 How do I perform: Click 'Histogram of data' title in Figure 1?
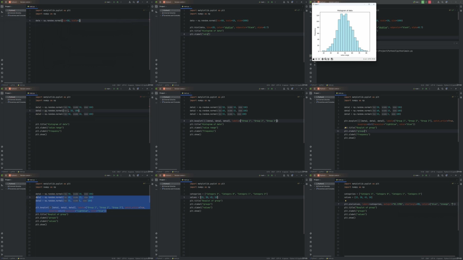click(345, 11)
